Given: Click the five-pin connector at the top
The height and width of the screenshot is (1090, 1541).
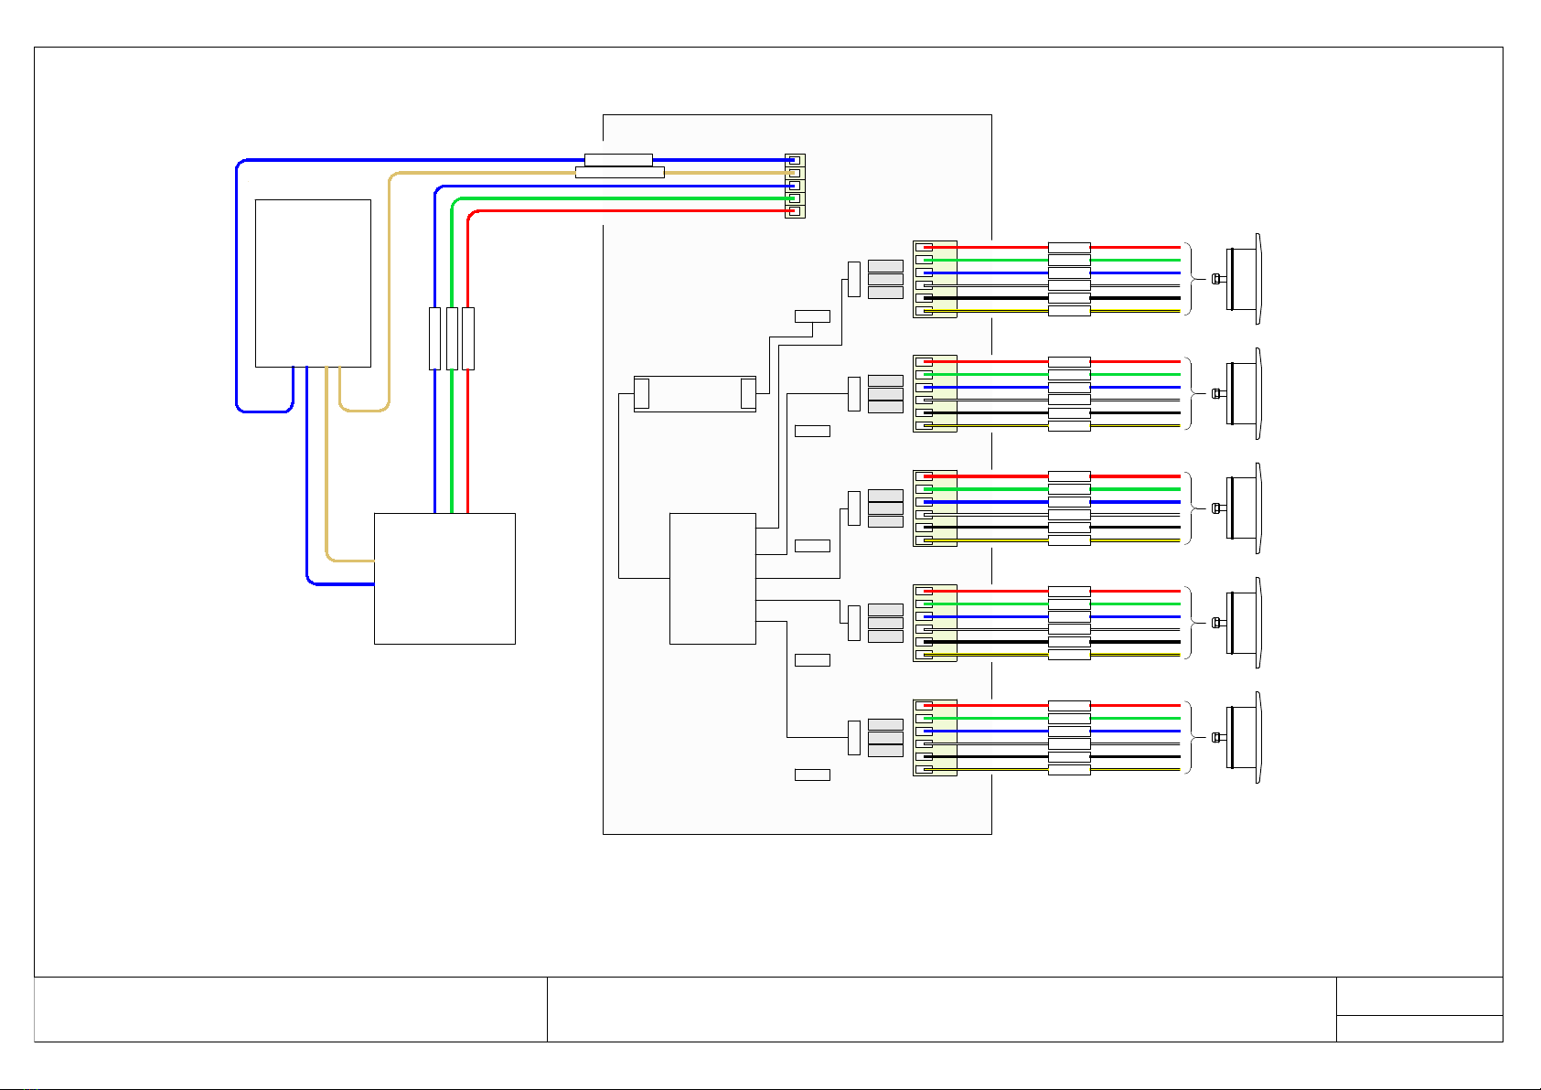Looking at the screenshot, I should (x=795, y=186).
